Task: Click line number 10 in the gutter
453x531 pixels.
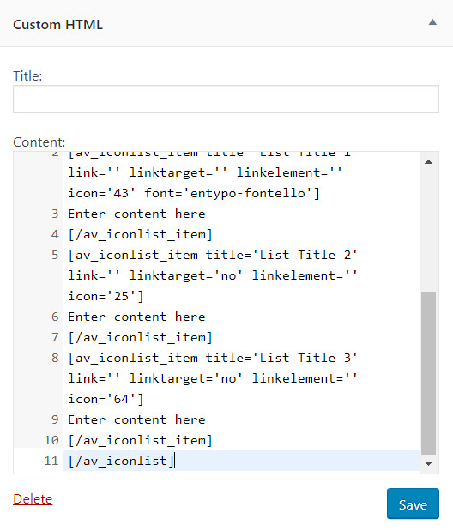Action: coord(51,440)
